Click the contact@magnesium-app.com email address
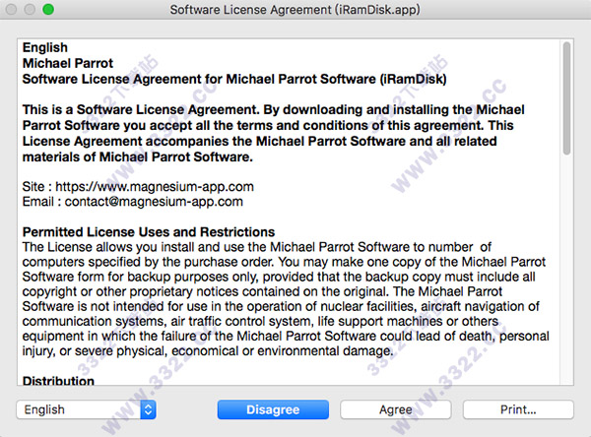This screenshot has height=437, width=591. 154,202
